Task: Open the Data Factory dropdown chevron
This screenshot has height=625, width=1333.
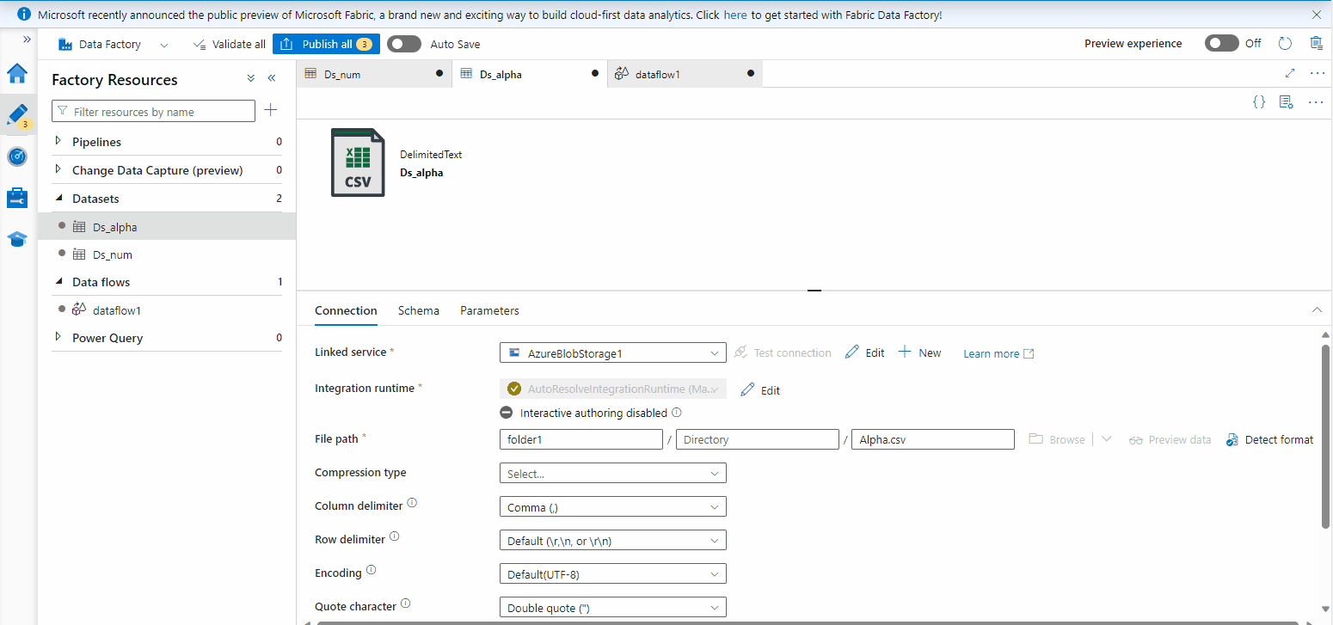Action: pos(164,45)
